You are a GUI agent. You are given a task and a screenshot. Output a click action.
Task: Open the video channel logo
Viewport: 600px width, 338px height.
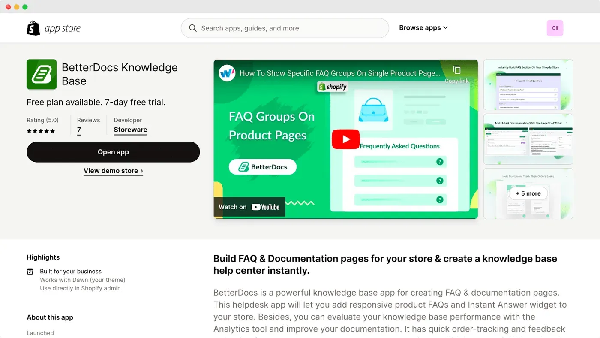[x=227, y=73]
